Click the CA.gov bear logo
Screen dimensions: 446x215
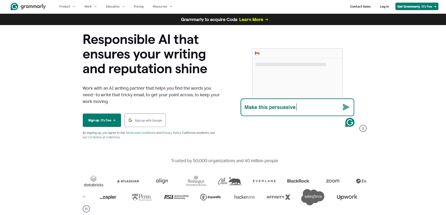[230, 181]
